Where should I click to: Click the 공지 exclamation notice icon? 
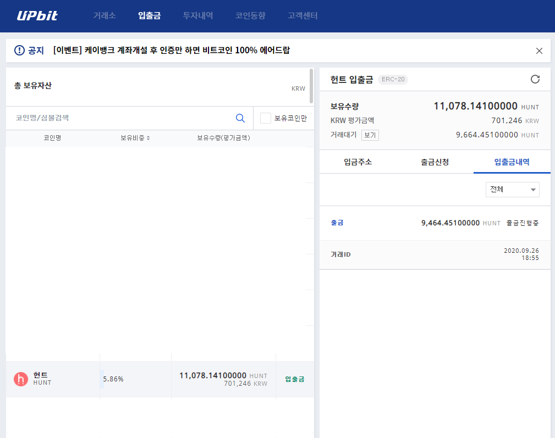tap(19, 50)
